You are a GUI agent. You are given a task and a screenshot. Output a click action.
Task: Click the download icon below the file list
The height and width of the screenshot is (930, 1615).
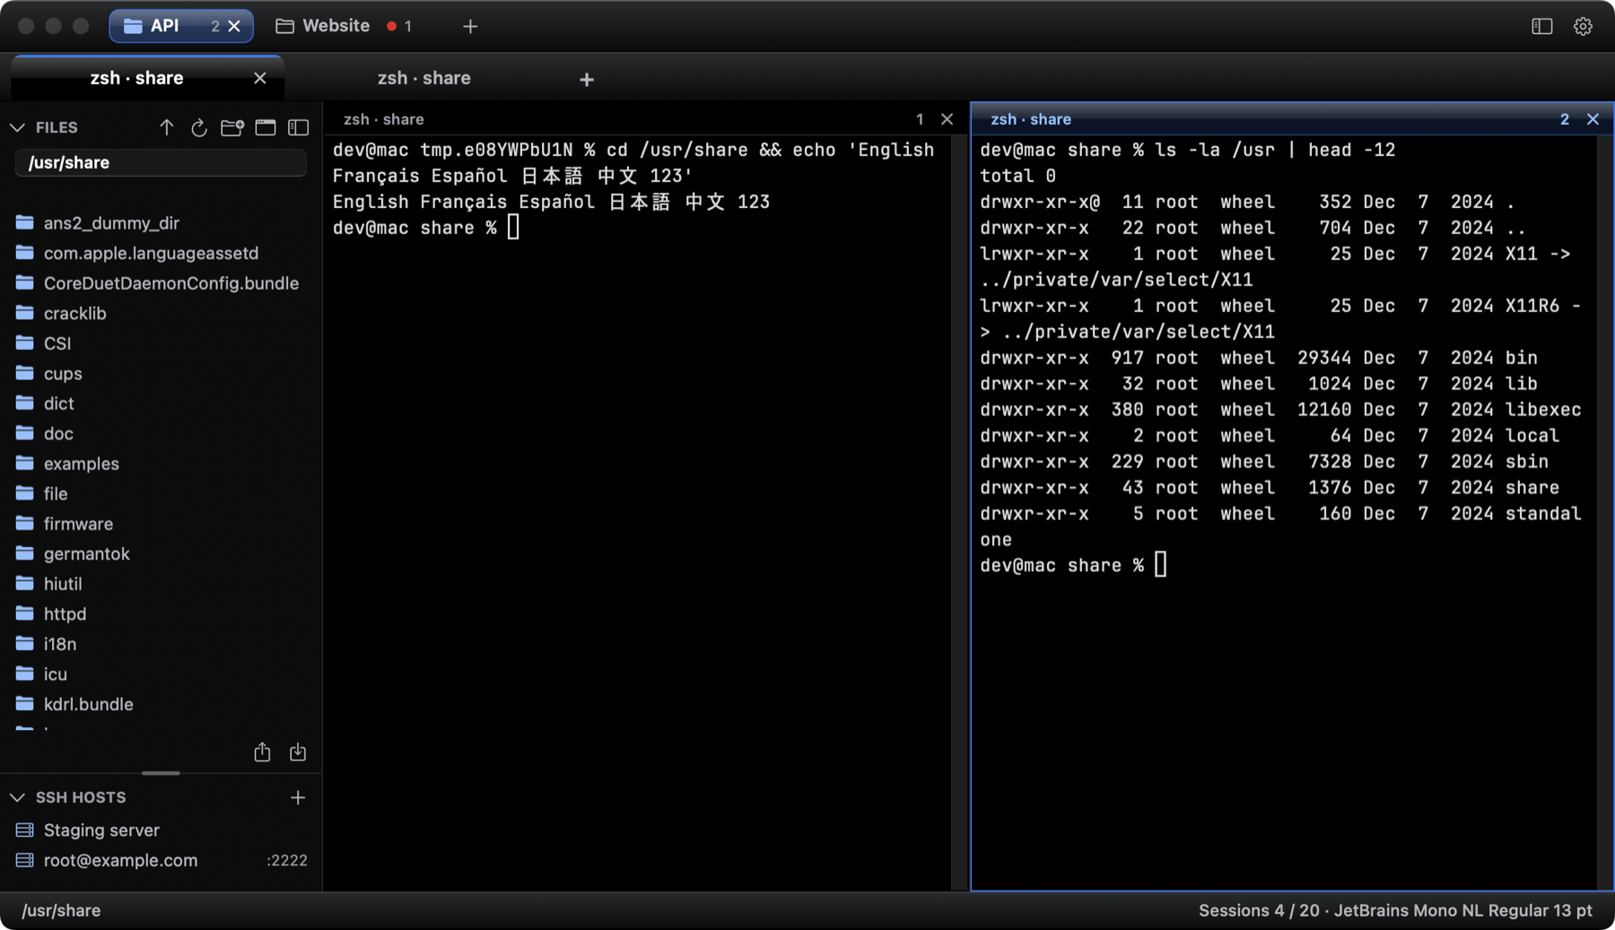298,752
